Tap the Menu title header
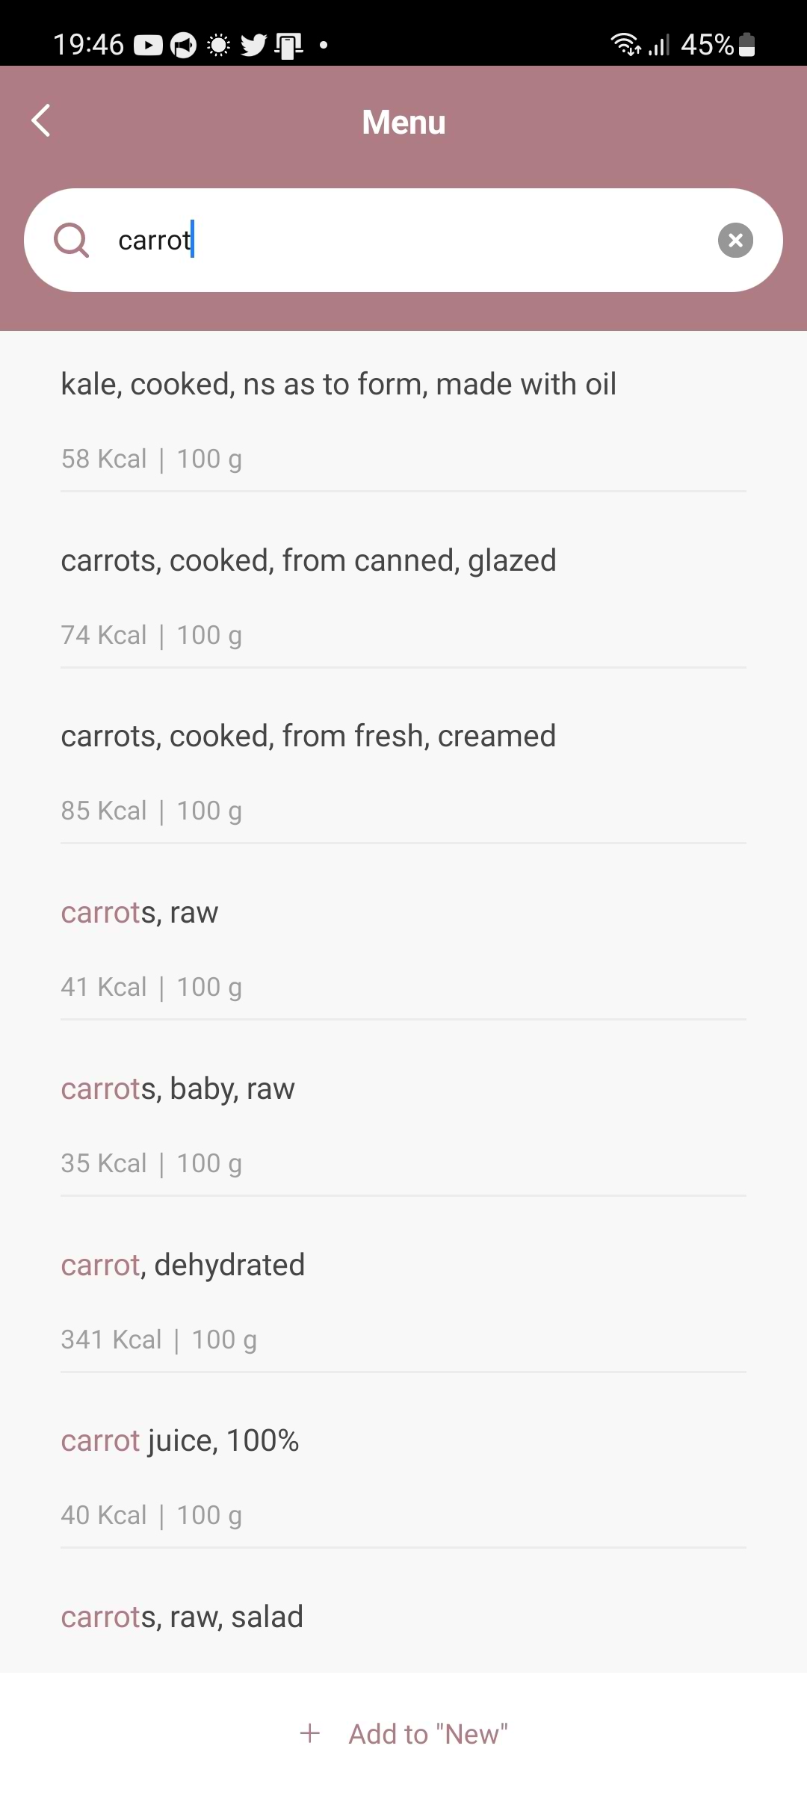Screen dimensions: 807x1793 point(403,123)
